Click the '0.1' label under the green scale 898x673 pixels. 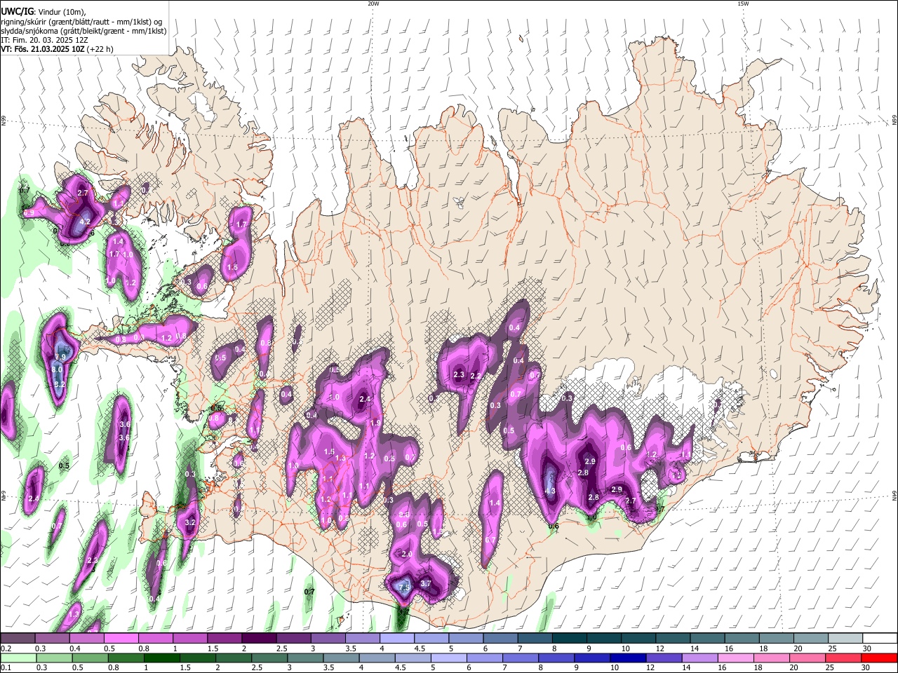point(6,667)
